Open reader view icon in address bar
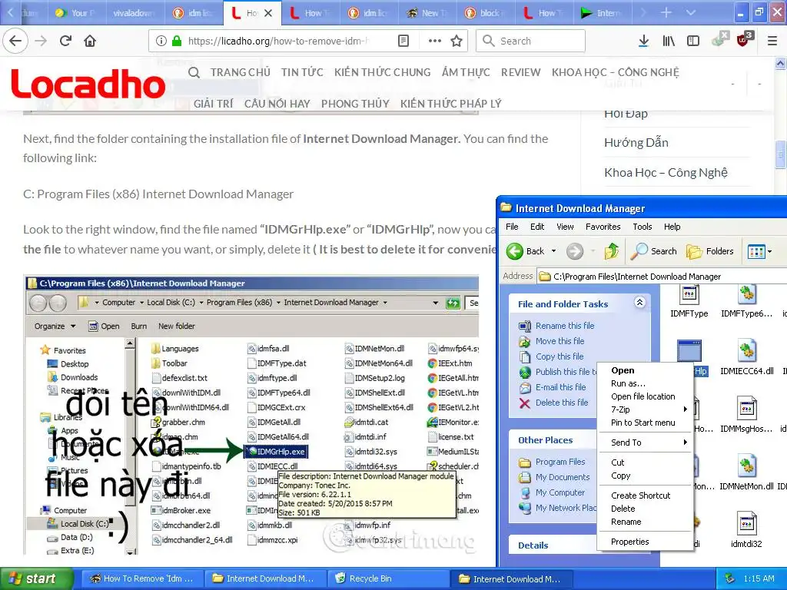This screenshot has height=590, width=787. pyautogui.click(x=403, y=41)
